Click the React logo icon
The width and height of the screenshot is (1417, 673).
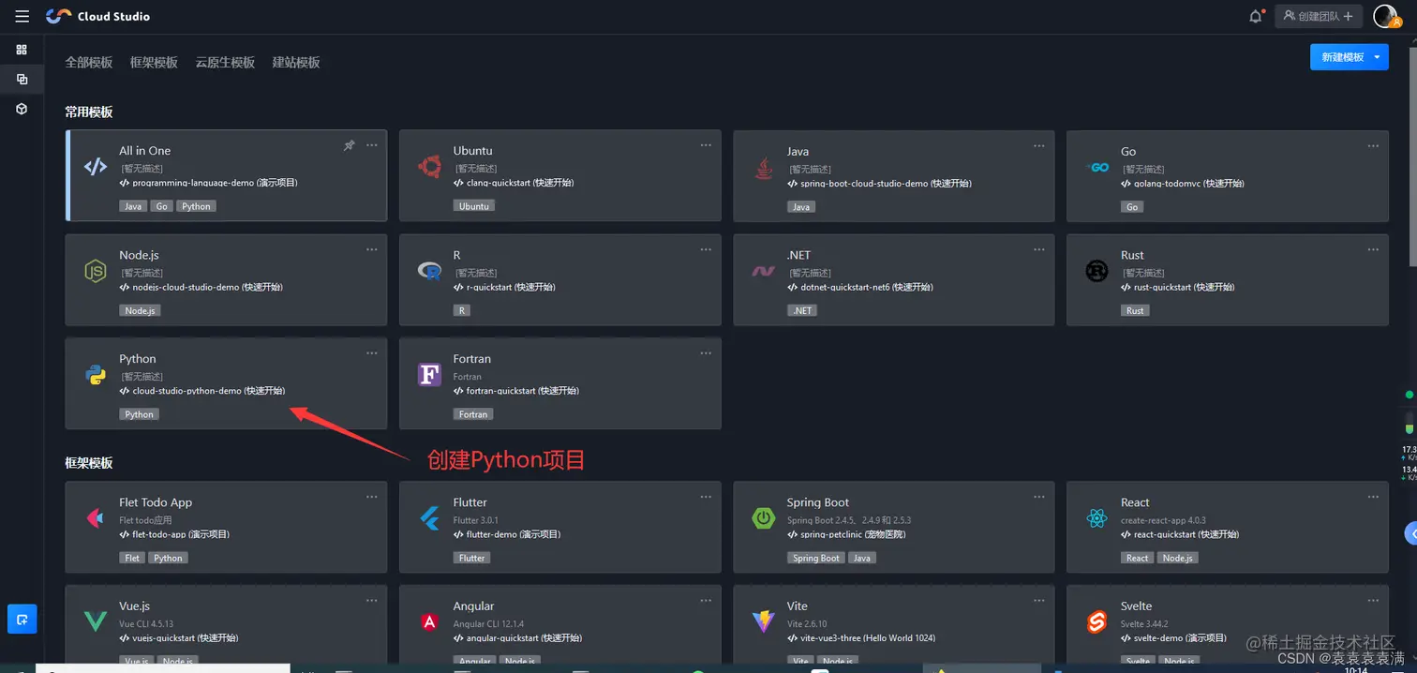[x=1096, y=518]
